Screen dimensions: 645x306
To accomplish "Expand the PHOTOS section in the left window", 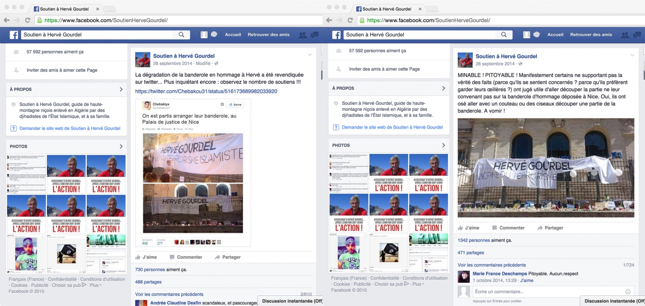I will point(121,147).
